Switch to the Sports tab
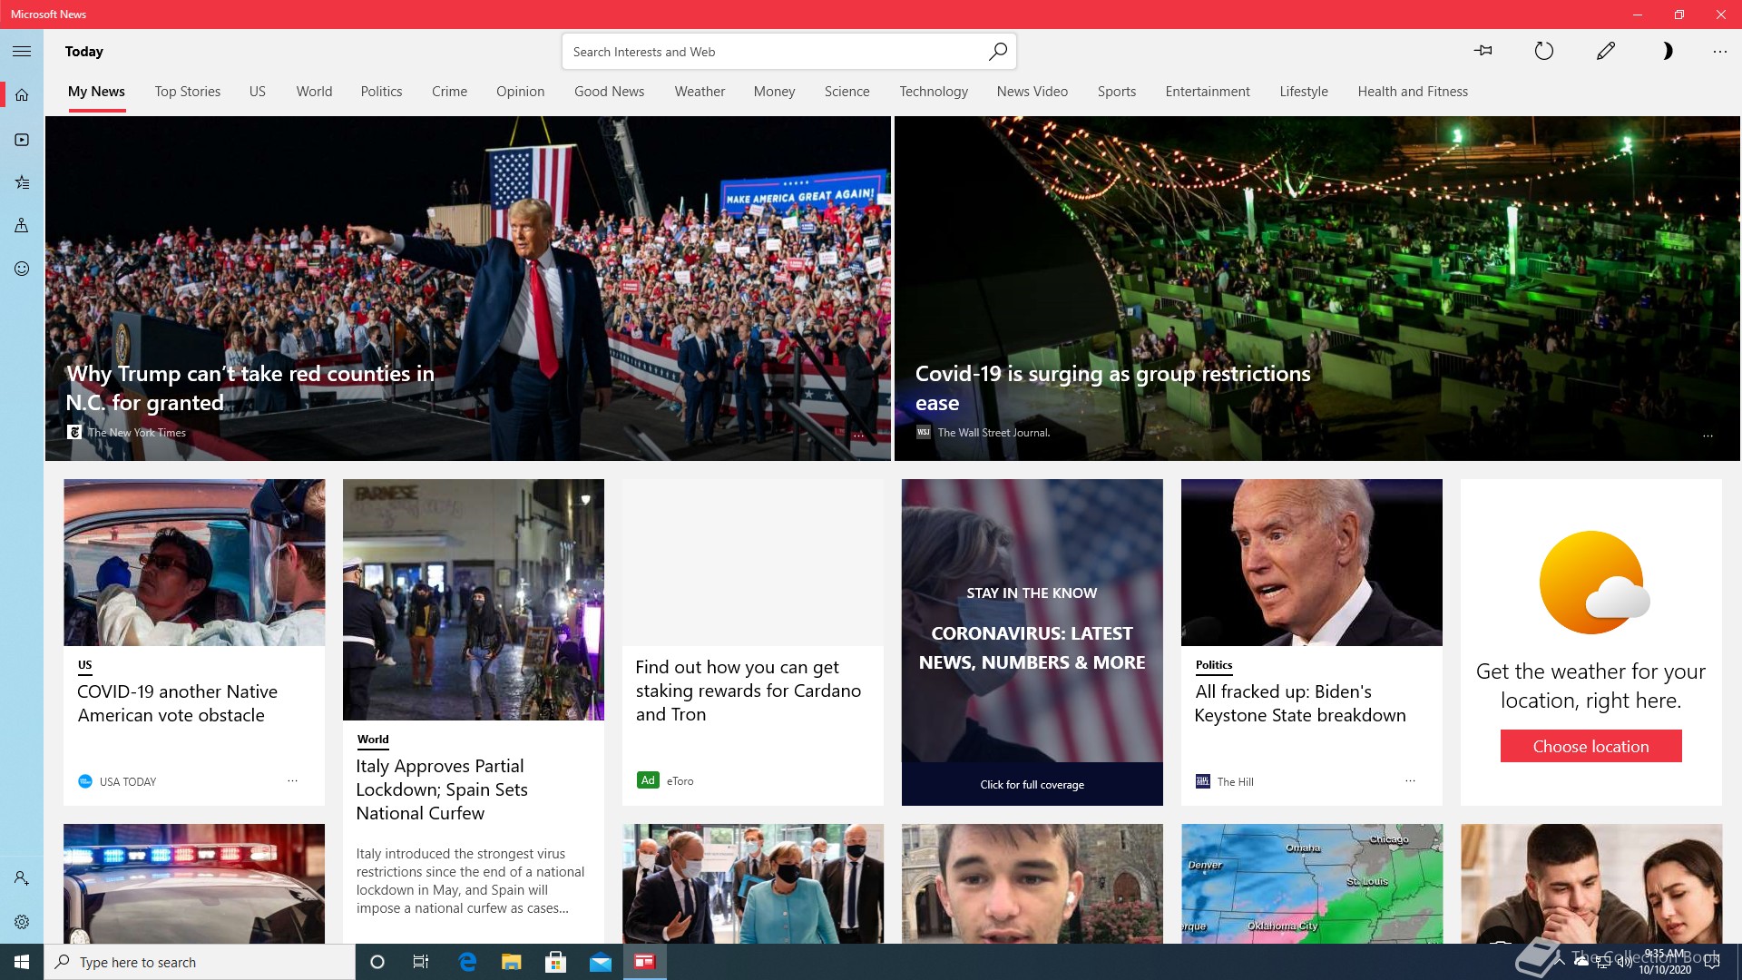This screenshot has width=1742, height=980. pos(1116,92)
